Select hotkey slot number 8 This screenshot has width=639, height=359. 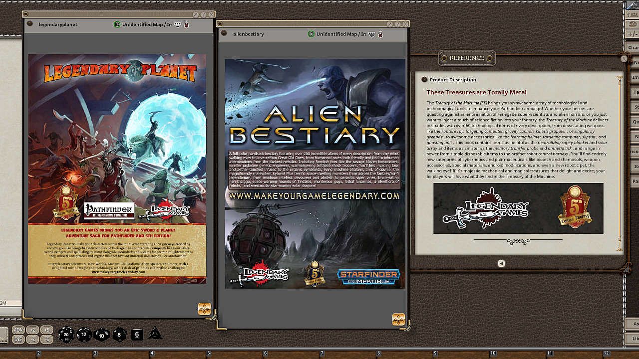click(378, 353)
